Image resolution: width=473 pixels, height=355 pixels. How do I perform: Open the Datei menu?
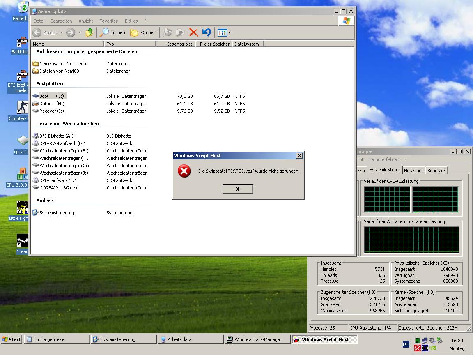[39, 21]
